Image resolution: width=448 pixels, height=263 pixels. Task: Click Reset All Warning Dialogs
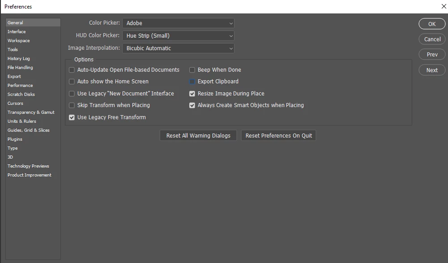pos(198,136)
